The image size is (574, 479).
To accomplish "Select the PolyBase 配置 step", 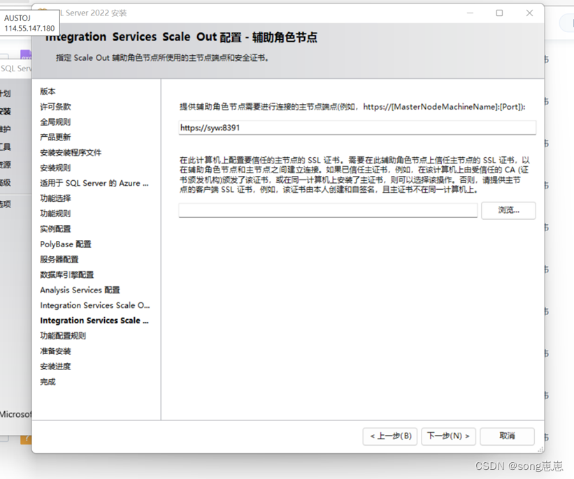I will point(66,244).
